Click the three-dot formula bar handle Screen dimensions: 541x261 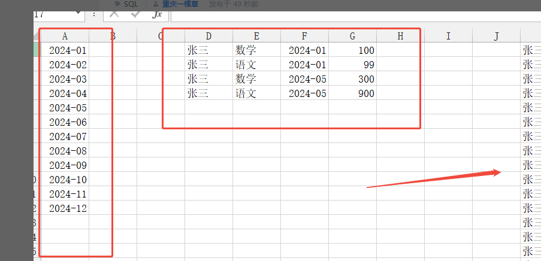pyautogui.click(x=94, y=14)
